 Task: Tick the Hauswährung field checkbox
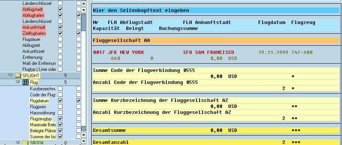[60, 113]
